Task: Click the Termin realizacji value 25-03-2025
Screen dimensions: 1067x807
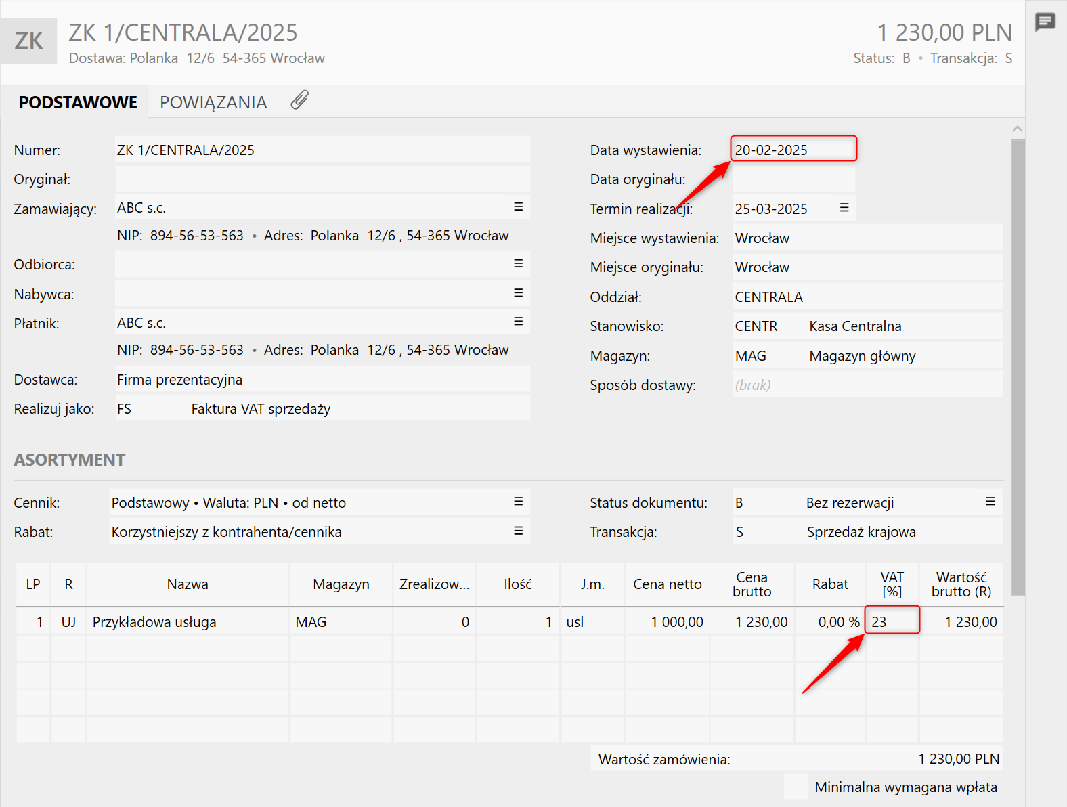Action: pyautogui.click(x=771, y=209)
